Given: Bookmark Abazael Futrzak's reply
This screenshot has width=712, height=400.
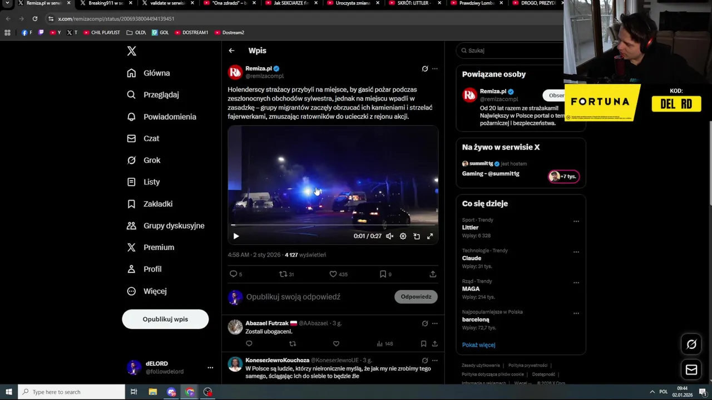Looking at the screenshot, I should click(x=423, y=344).
